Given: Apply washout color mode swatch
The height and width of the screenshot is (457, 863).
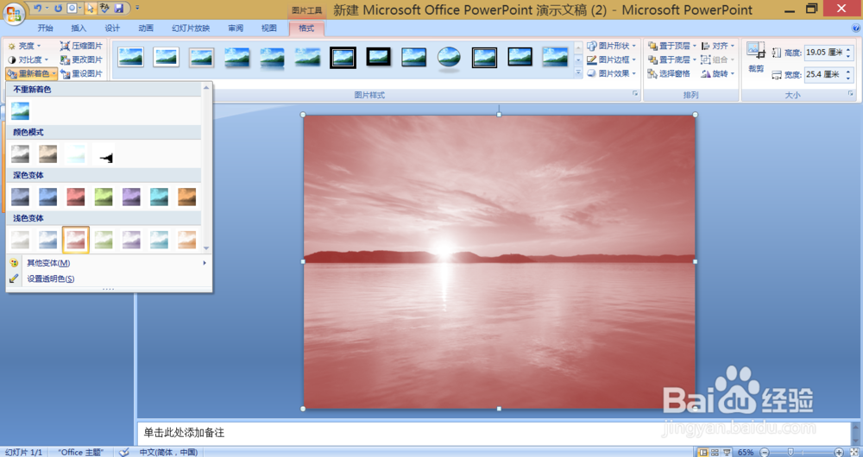Looking at the screenshot, I should coord(75,153).
